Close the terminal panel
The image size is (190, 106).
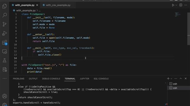pyautogui.click(x=186, y=79)
